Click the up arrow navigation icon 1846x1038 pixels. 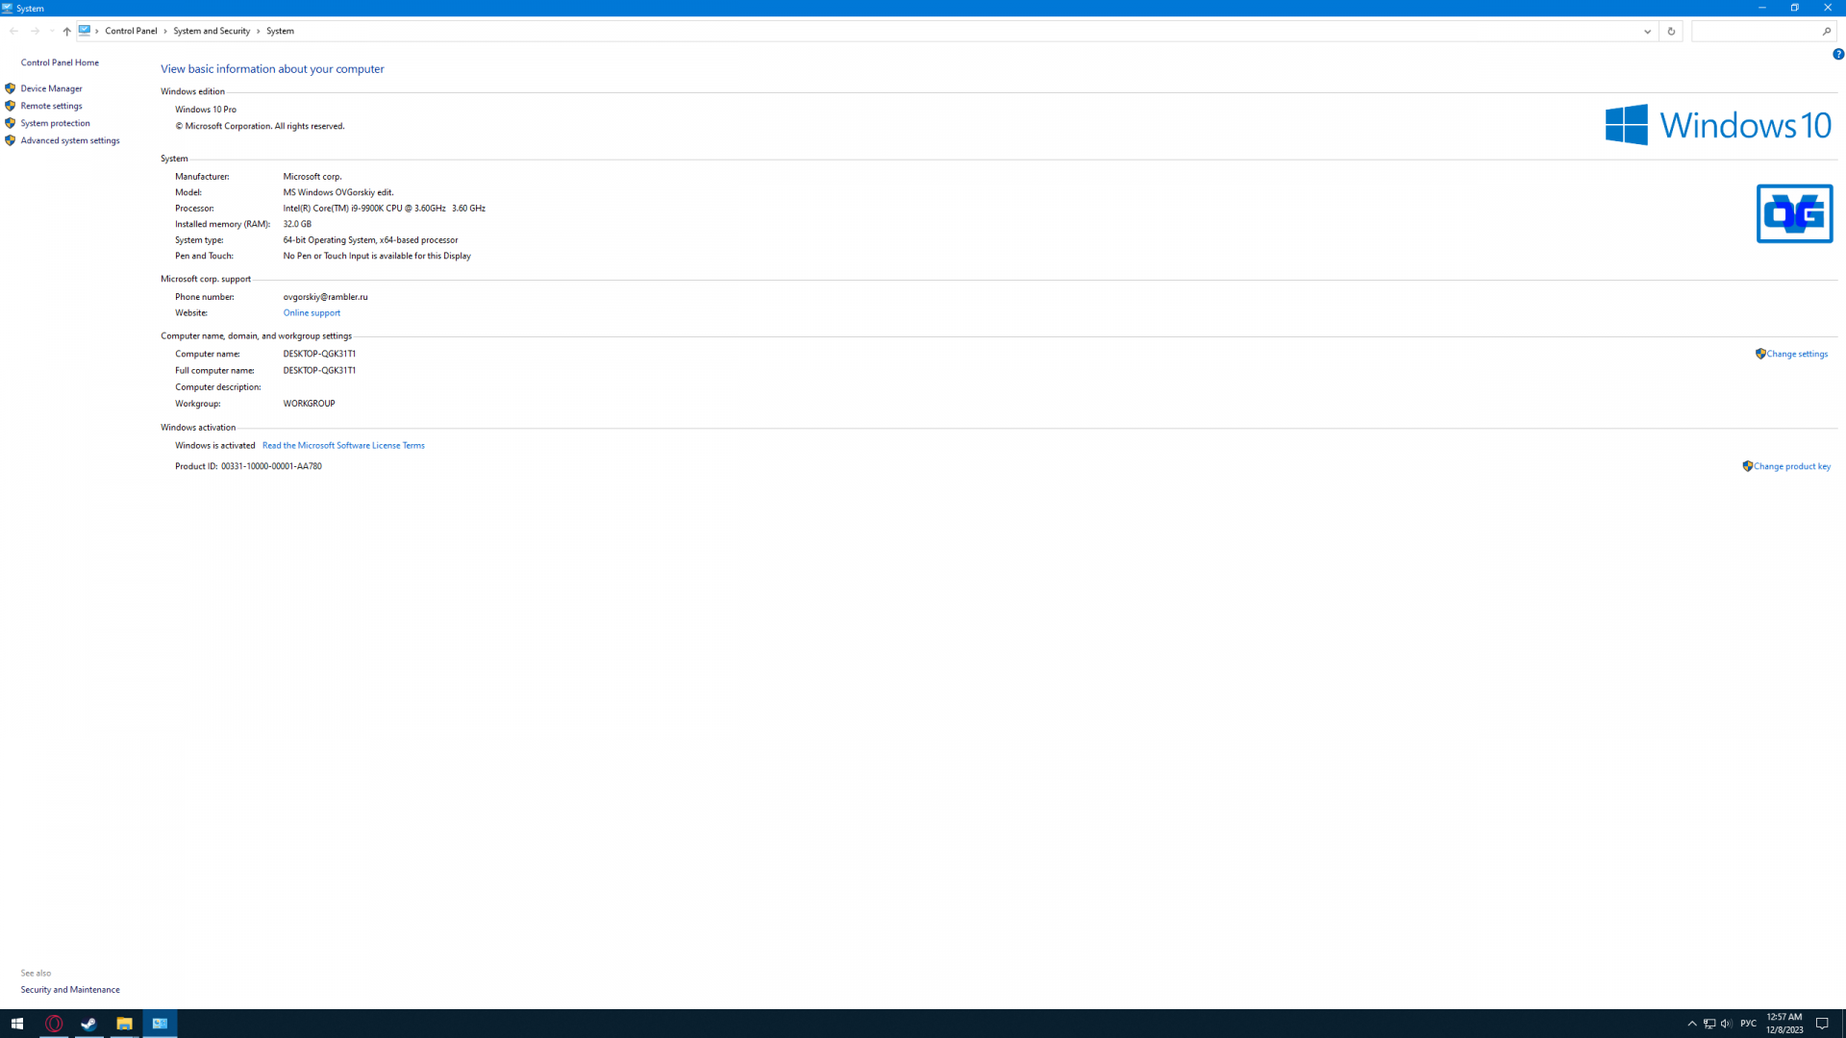[66, 31]
